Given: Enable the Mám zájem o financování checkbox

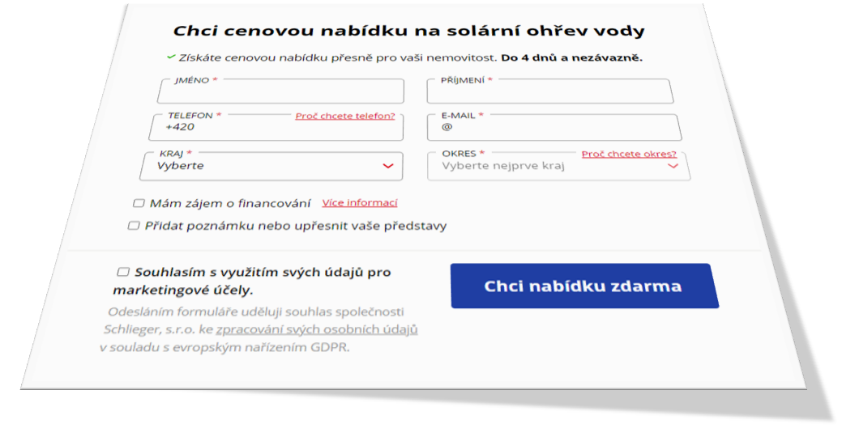Looking at the screenshot, I should [x=139, y=203].
